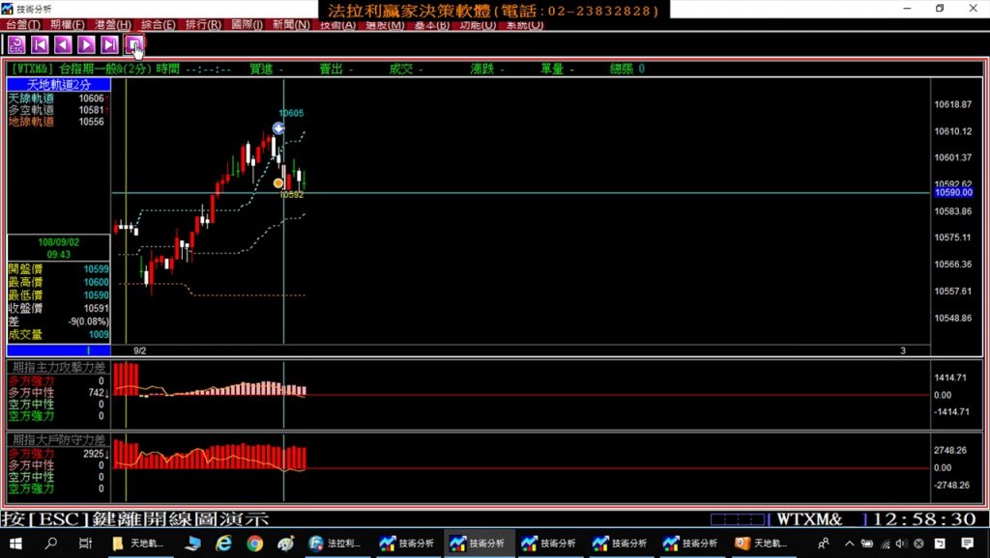990x558 pixels.
Task: Jump to last bar with skip-end icon
Action: click(x=109, y=44)
